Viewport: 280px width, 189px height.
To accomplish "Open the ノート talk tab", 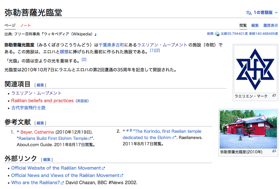I will point(26,25).
